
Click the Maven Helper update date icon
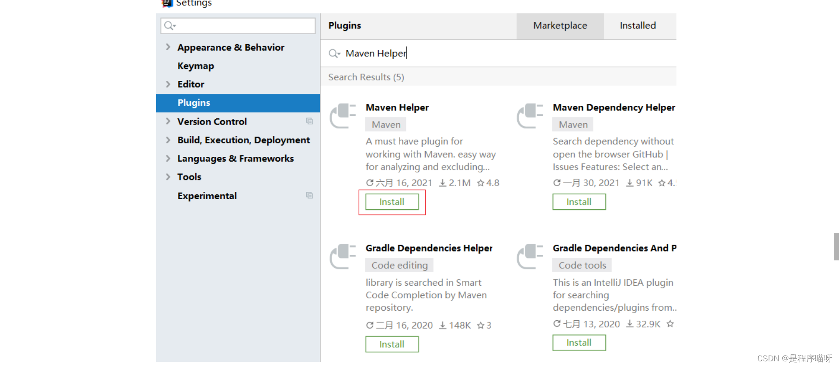pos(370,183)
